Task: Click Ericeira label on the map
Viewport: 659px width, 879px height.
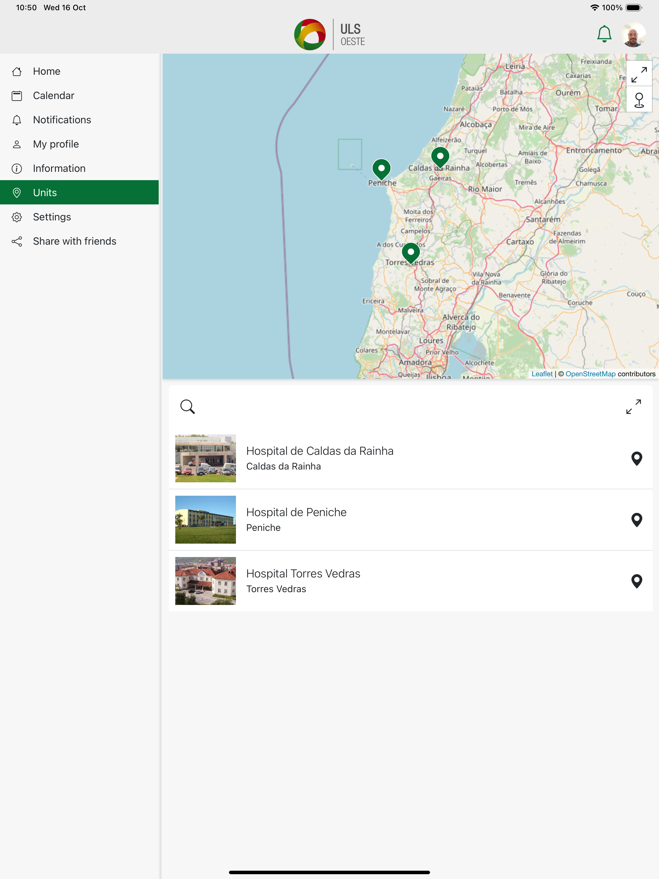Action: [x=373, y=301]
